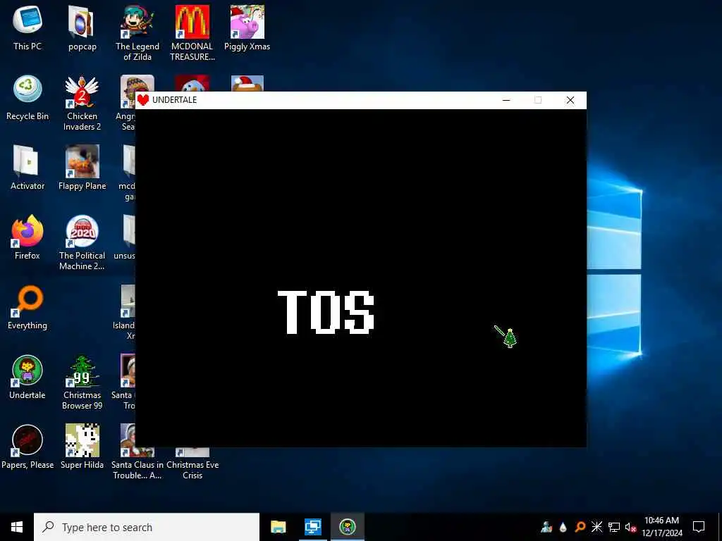Open the two-person user tray icon
This screenshot has width=722, height=541.
pyautogui.click(x=546, y=527)
